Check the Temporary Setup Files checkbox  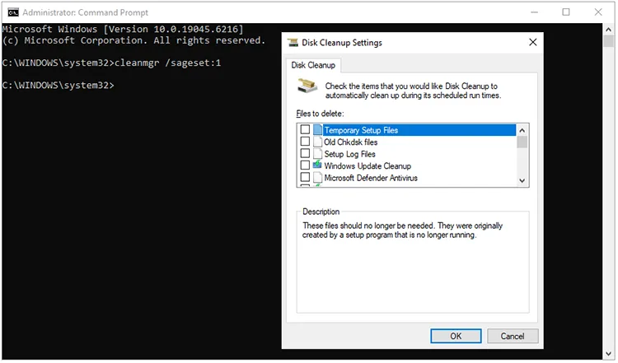(x=306, y=129)
